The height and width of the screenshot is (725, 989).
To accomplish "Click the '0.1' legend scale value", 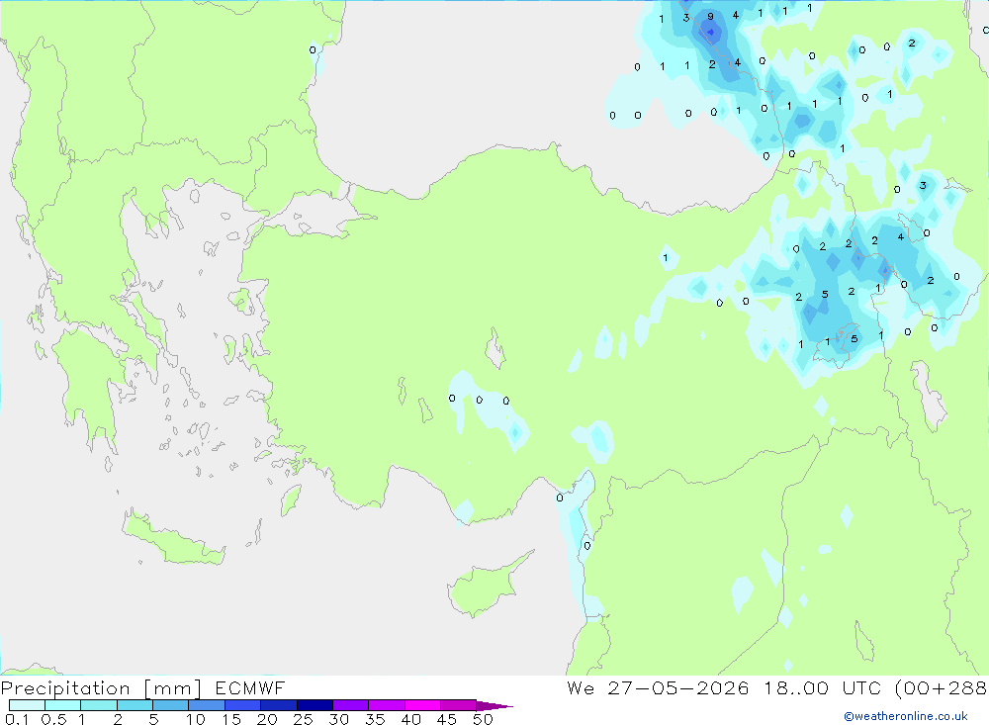I will click(x=17, y=719).
